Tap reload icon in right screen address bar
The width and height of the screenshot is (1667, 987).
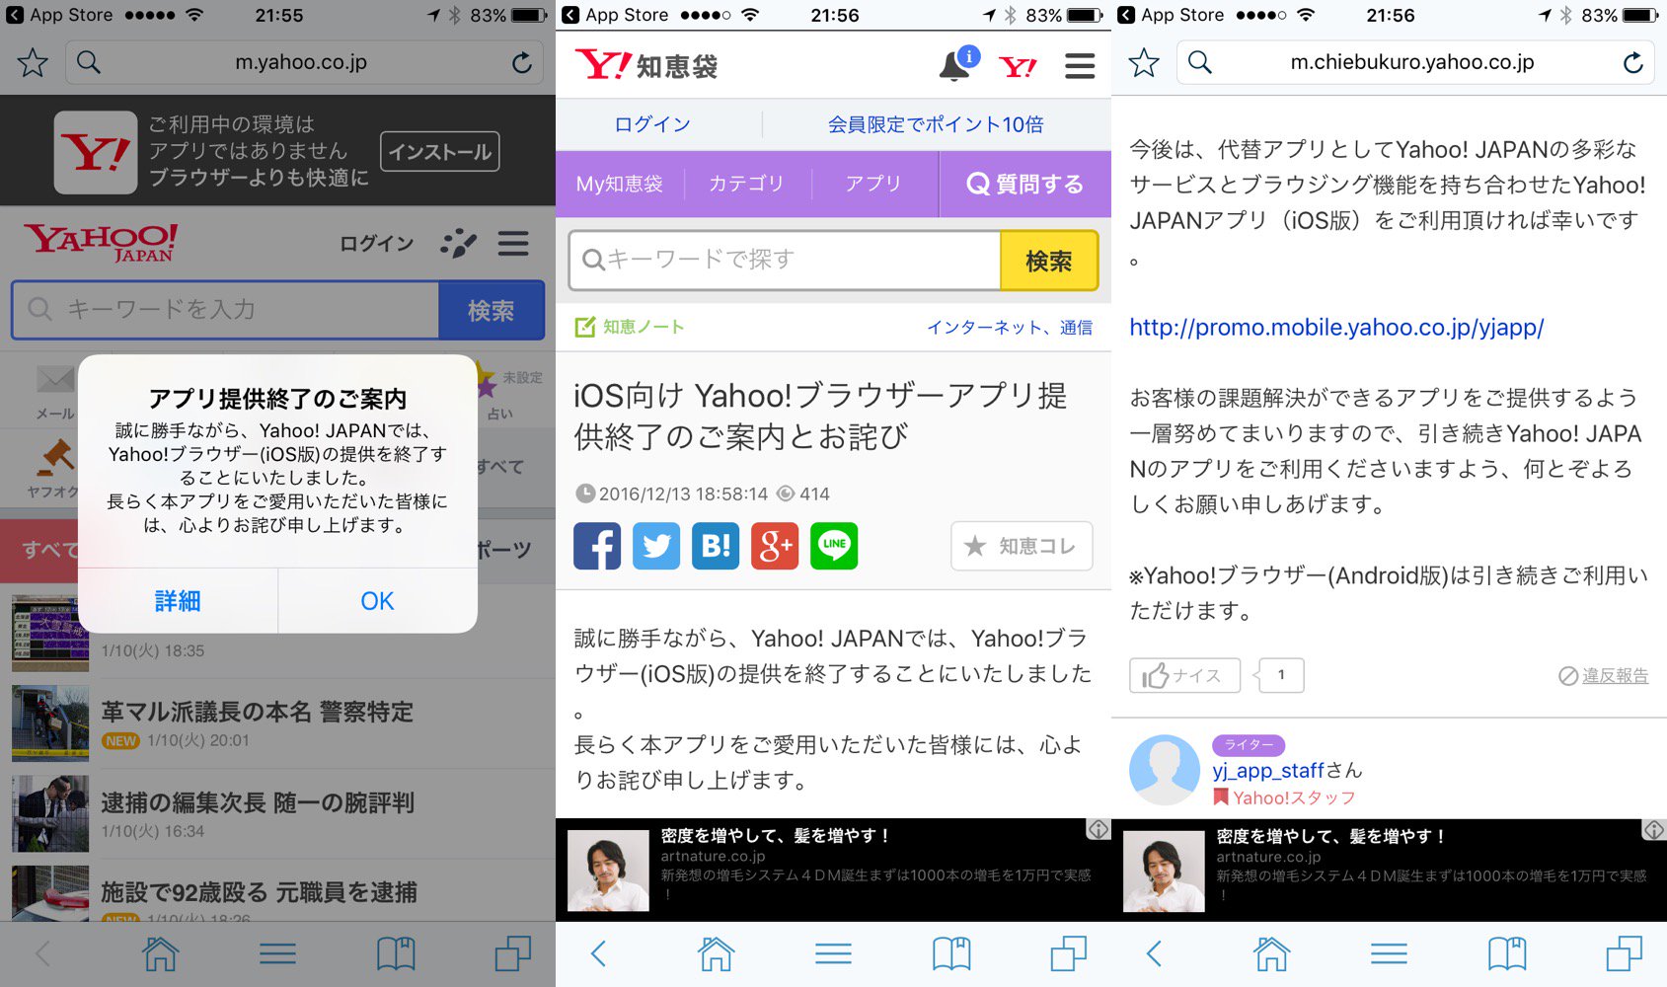(1633, 62)
